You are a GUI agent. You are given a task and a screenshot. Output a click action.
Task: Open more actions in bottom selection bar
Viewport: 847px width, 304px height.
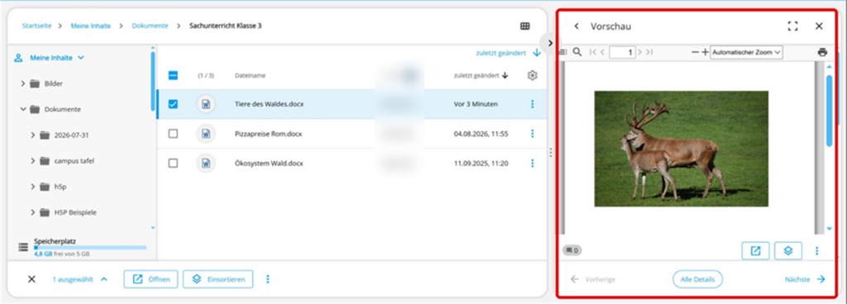(x=267, y=279)
